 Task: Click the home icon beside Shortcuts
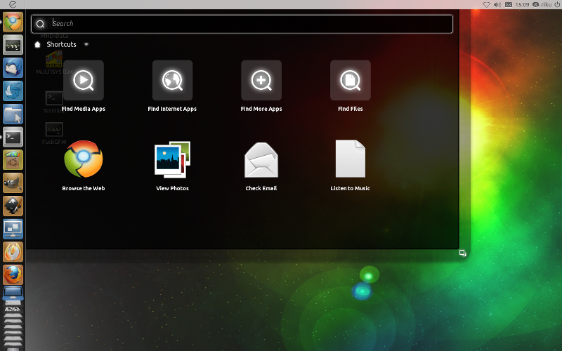[37, 44]
